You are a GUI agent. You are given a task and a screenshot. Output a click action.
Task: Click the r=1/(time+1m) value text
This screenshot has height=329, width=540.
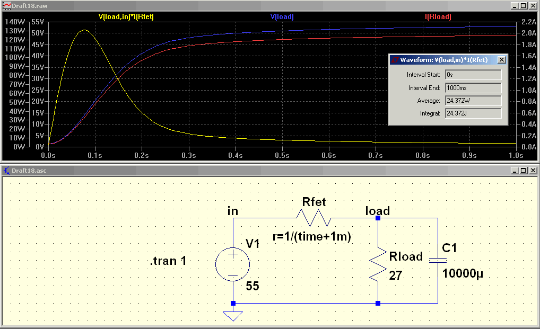point(312,236)
